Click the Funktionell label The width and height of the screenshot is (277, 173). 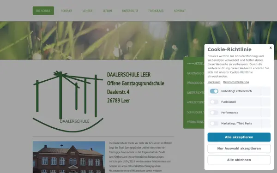tap(229, 102)
